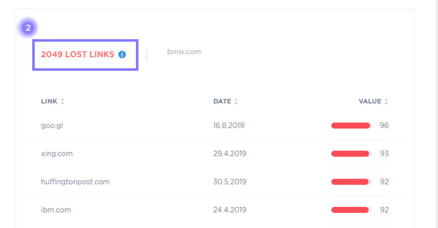Click the red value bar for ibm.com
This screenshot has height=228, width=438.
[351, 210]
